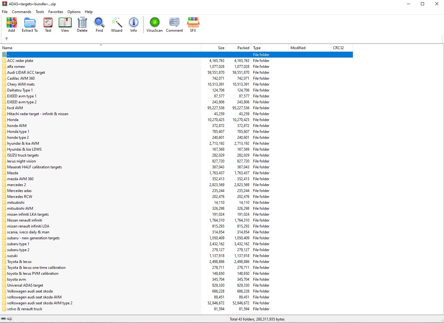Click size value 95,227,536 in Size column
The image size is (444, 323).
coord(216,108)
